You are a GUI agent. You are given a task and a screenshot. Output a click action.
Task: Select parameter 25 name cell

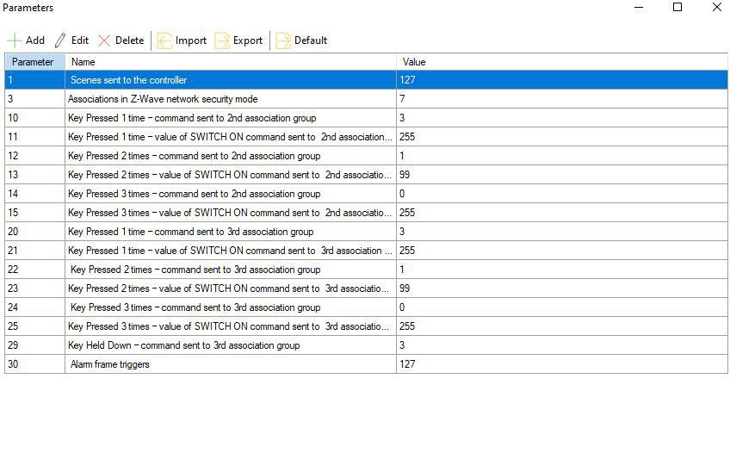point(231,326)
